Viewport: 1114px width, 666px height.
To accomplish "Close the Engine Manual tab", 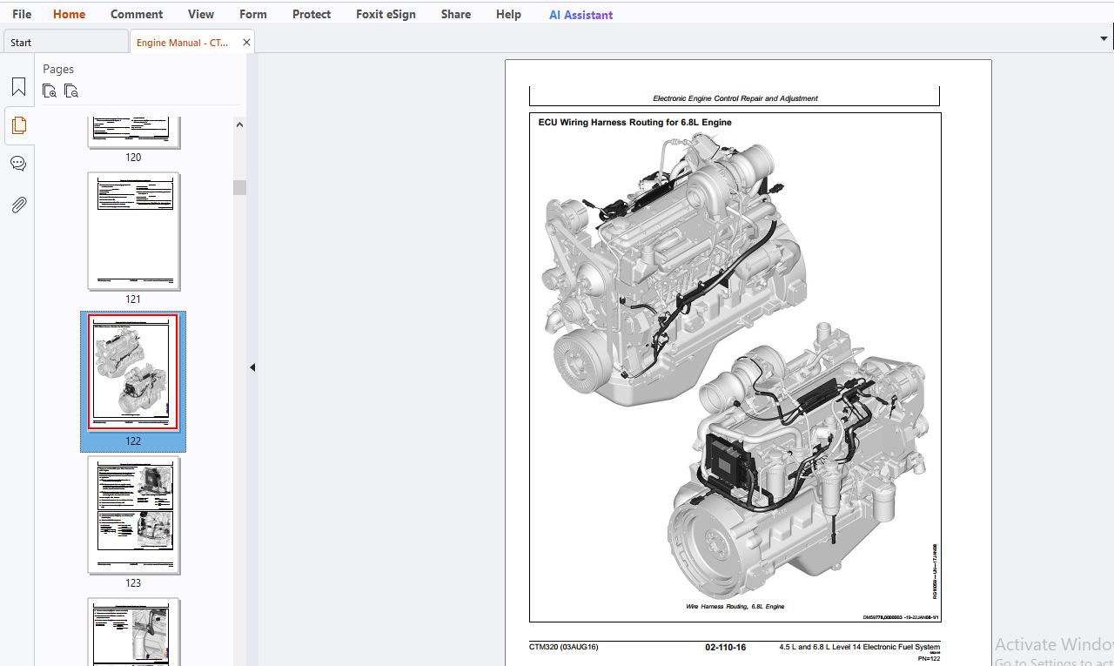I will [x=246, y=42].
